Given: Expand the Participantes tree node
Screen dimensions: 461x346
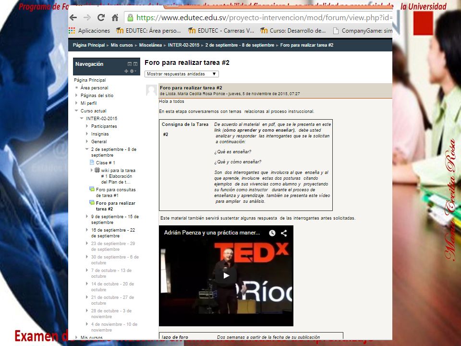Looking at the screenshot, I should [x=87, y=126].
